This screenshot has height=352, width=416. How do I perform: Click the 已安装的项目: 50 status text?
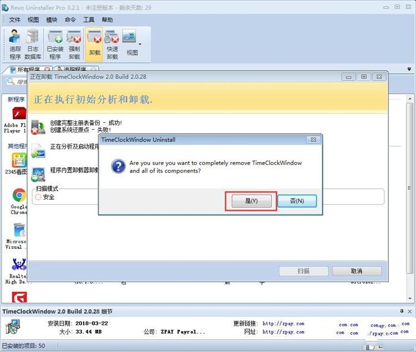(x=23, y=346)
